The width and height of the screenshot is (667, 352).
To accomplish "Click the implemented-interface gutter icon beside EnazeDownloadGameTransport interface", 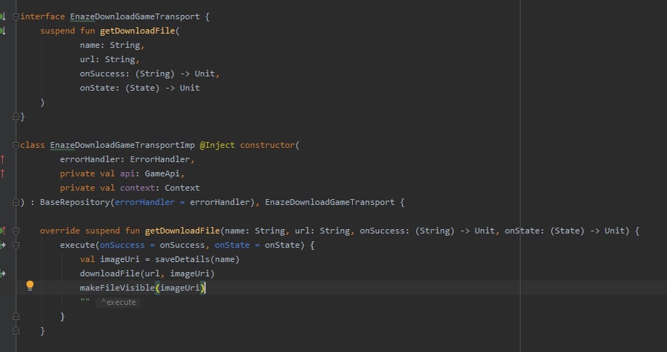I will pyautogui.click(x=2, y=16).
